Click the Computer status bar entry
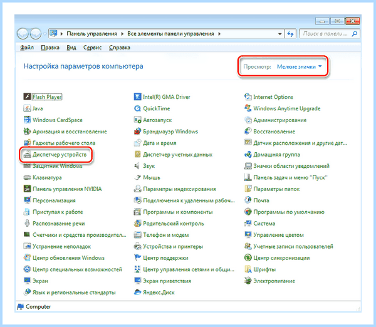 [x=34, y=306]
